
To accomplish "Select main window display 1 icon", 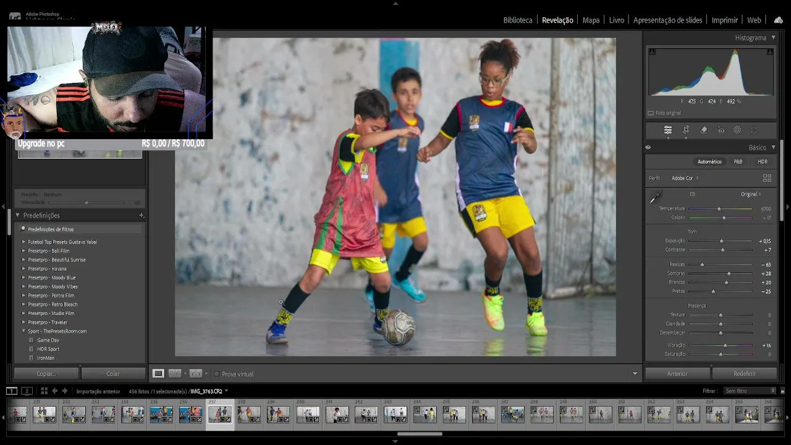I will pyautogui.click(x=12, y=391).
